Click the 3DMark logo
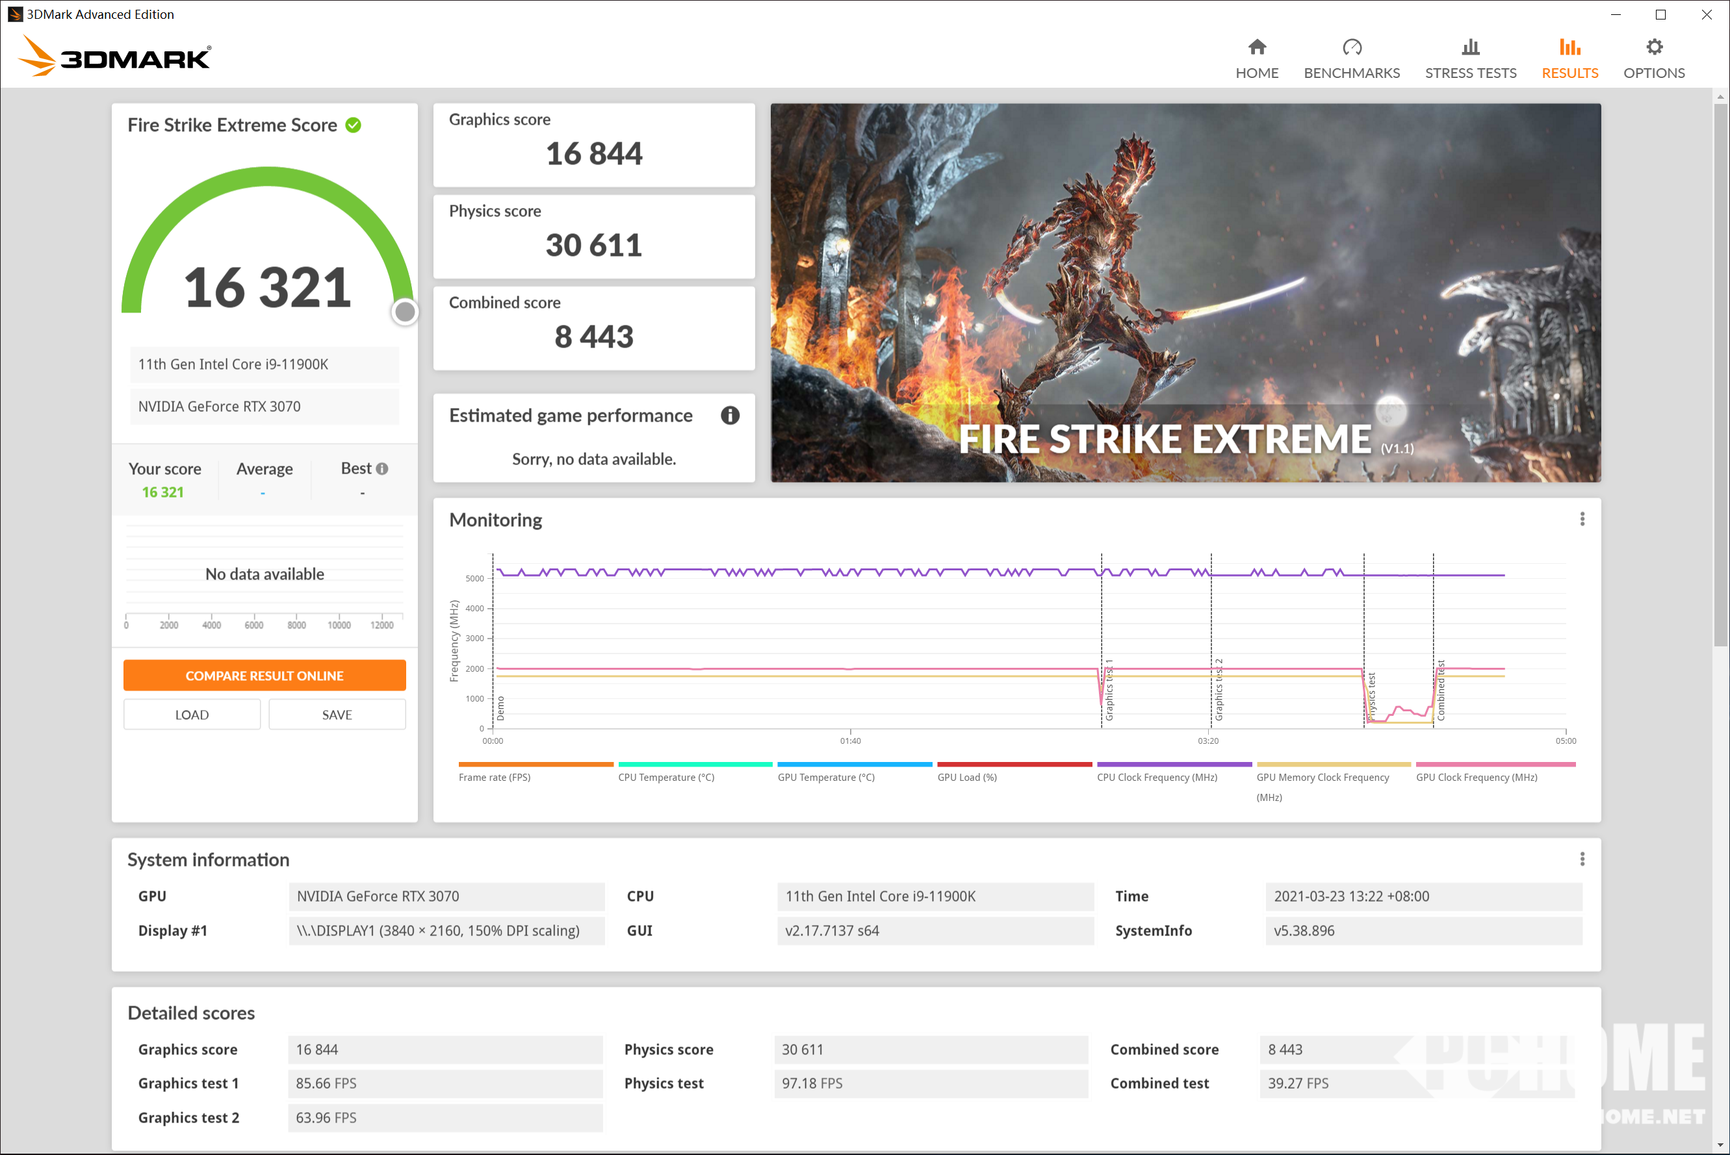 click(115, 56)
